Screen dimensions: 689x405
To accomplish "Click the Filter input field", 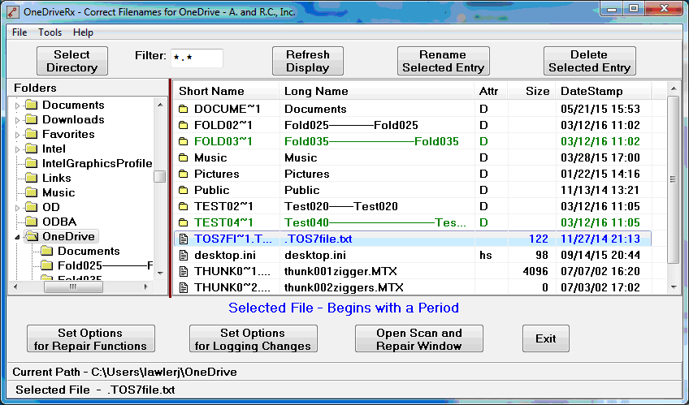I will tap(197, 58).
